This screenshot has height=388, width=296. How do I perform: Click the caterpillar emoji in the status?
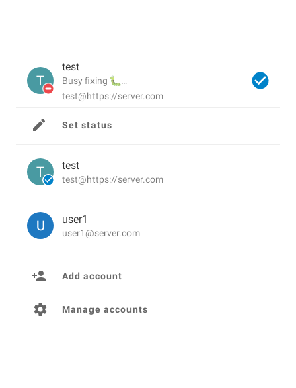click(115, 81)
